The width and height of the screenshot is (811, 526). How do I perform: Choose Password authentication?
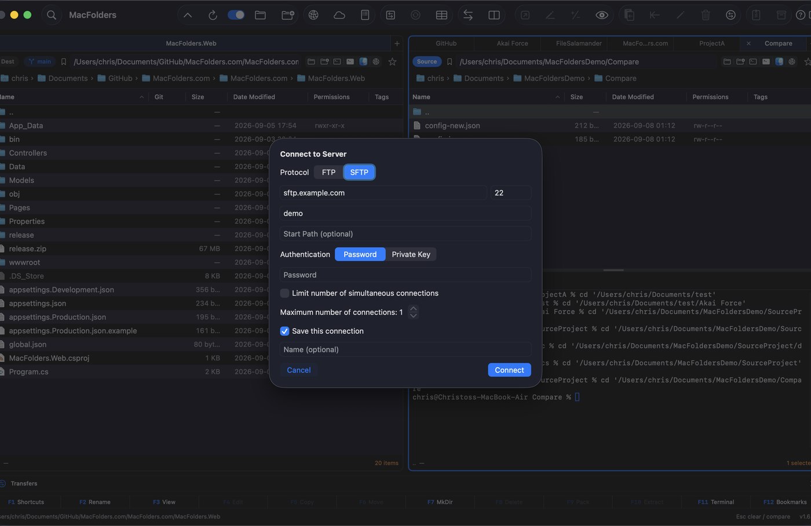coord(360,255)
